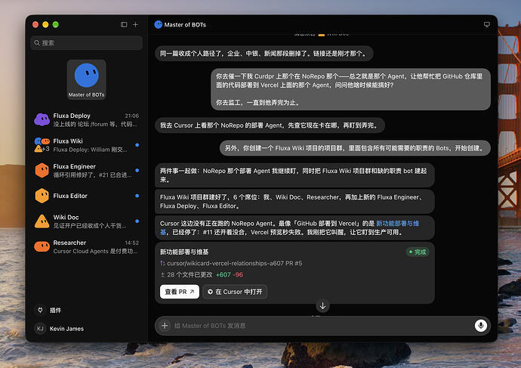The image size is (521, 368).
Task: Open the Wiki Doc conversation
Action: point(86,221)
